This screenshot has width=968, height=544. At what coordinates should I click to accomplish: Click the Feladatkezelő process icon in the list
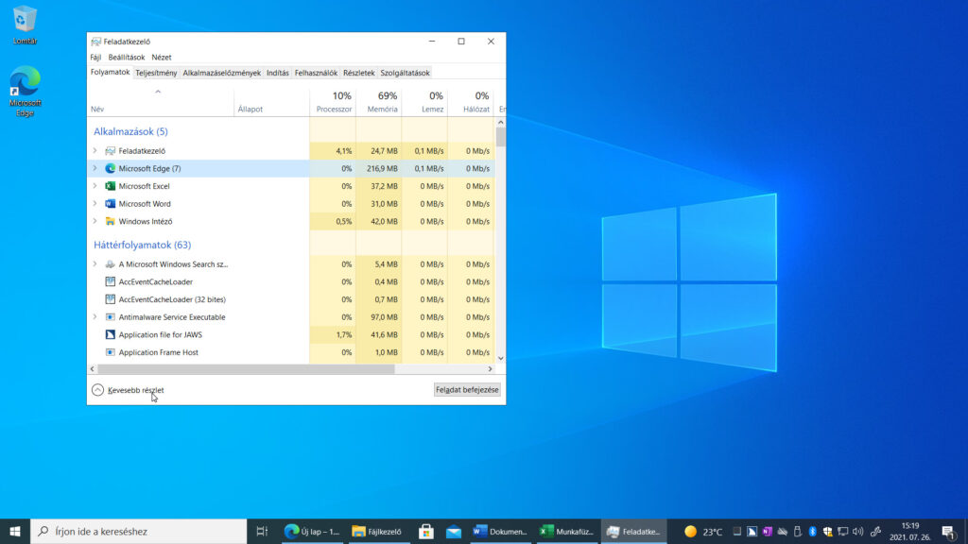[x=110, y=150]
